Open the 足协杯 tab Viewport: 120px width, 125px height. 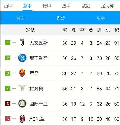point(108,6)
